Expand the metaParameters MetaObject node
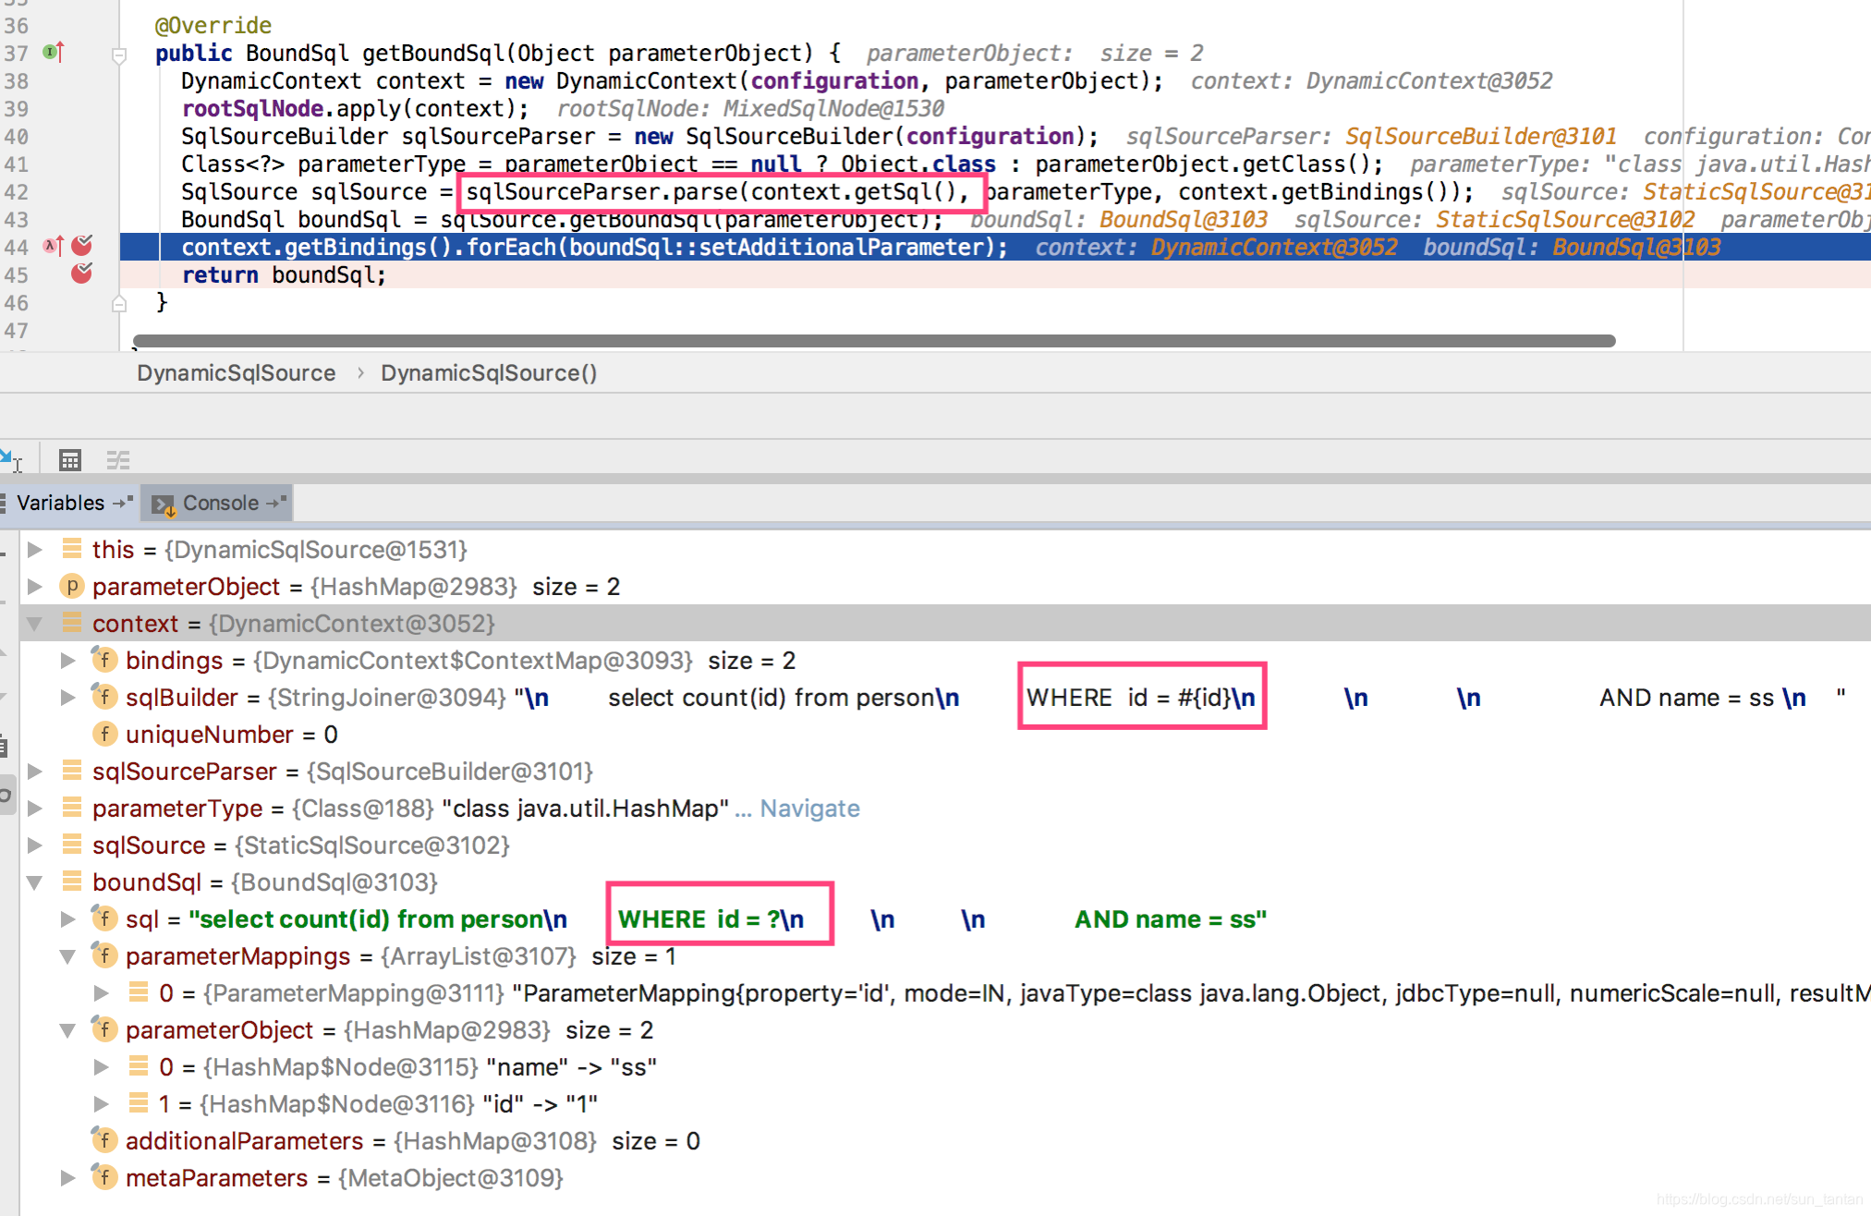This screenshot has height=1216, width=1871. (67, 1178)
